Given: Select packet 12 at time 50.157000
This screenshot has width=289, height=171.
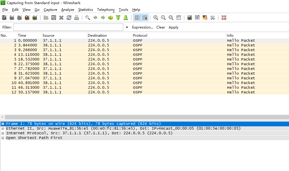Looking at the screenshot, I should [x=144, y=92].
